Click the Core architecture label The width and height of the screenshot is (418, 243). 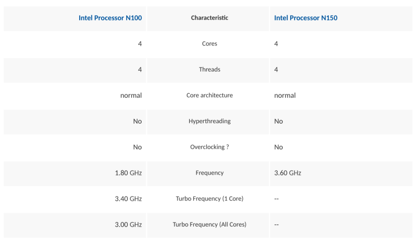[209, 95]
